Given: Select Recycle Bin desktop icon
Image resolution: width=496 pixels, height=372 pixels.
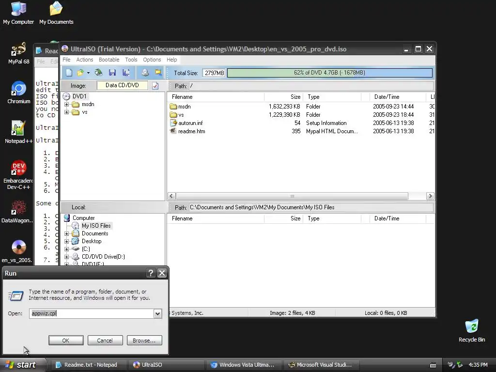Looking at the screenshot, I should pyautogui.click(x=472, y=331).
